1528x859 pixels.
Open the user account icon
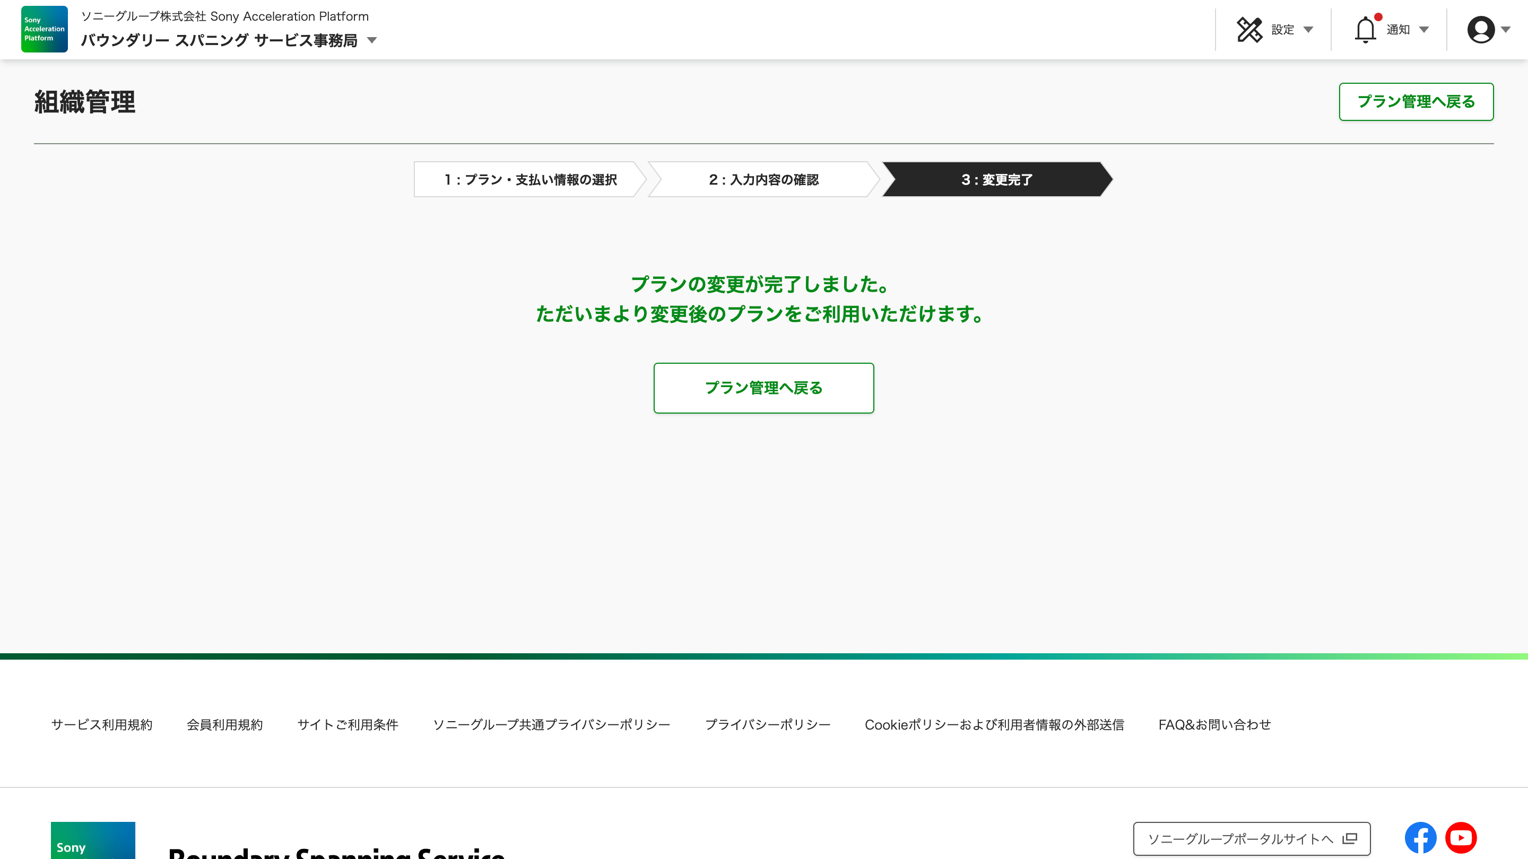(x=1481, y=29)
